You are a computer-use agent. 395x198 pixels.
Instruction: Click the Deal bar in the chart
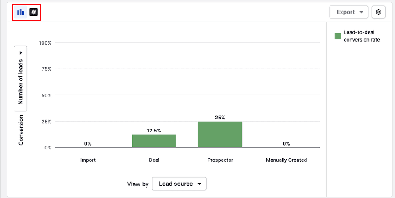point(154,141)
